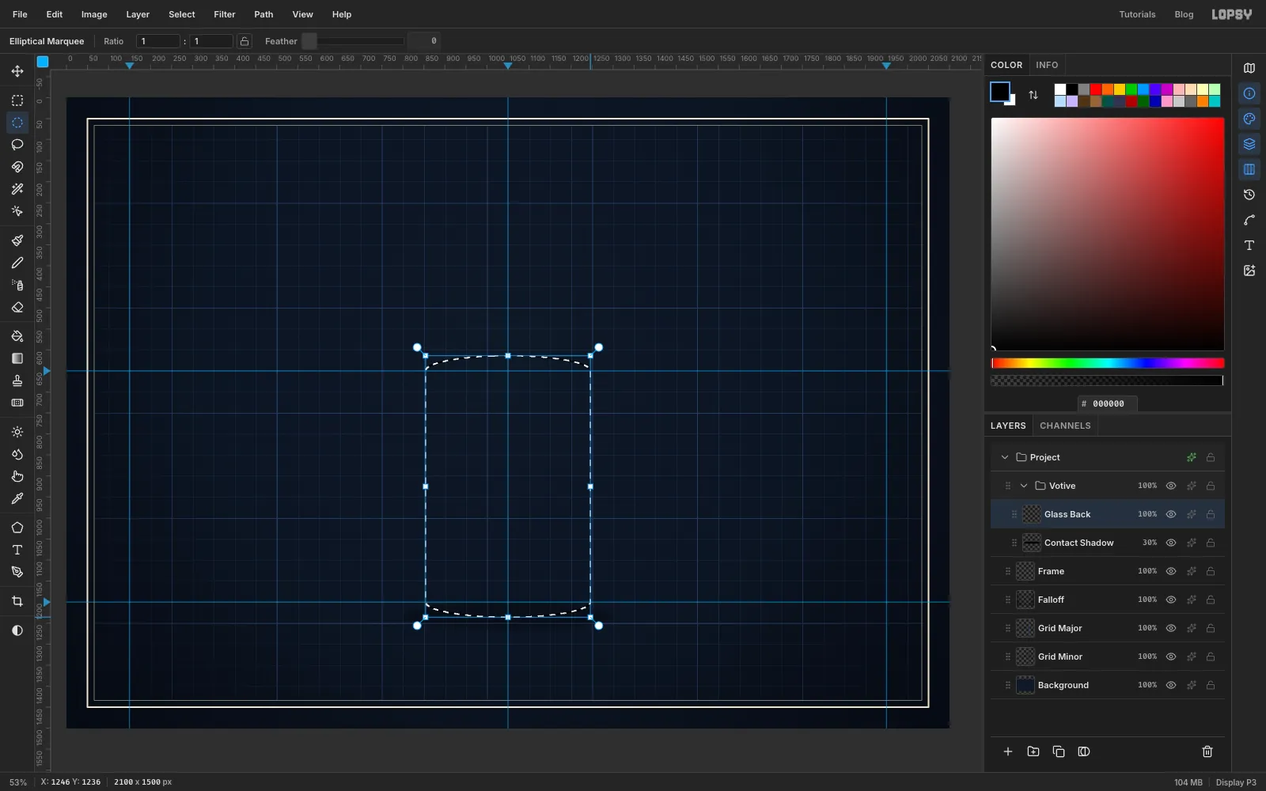Select the Paint Bucket tool
1266x791 pixels.
click(x=17, y=336)
